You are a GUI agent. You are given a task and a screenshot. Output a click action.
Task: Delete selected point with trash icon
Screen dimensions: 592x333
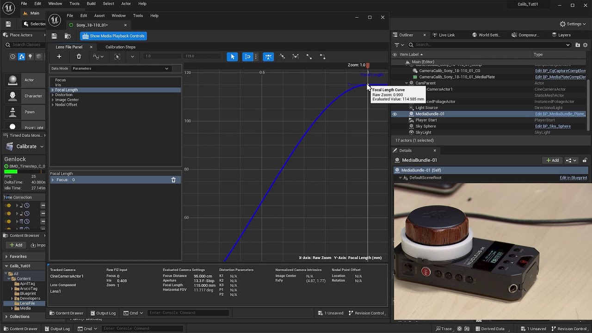(79, 56)
